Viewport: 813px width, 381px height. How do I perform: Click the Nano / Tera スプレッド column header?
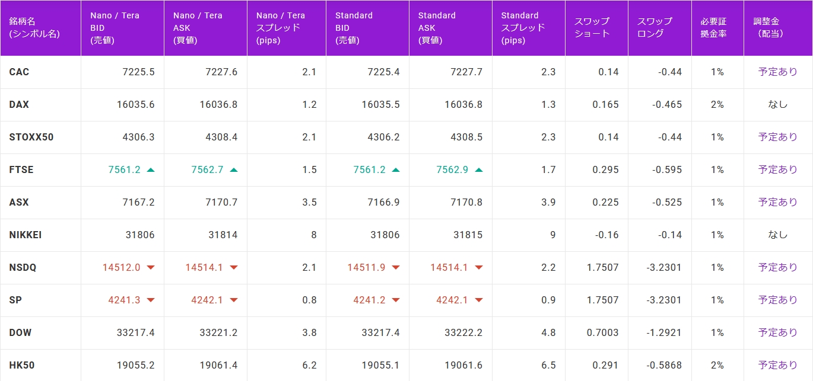[287, 28]
